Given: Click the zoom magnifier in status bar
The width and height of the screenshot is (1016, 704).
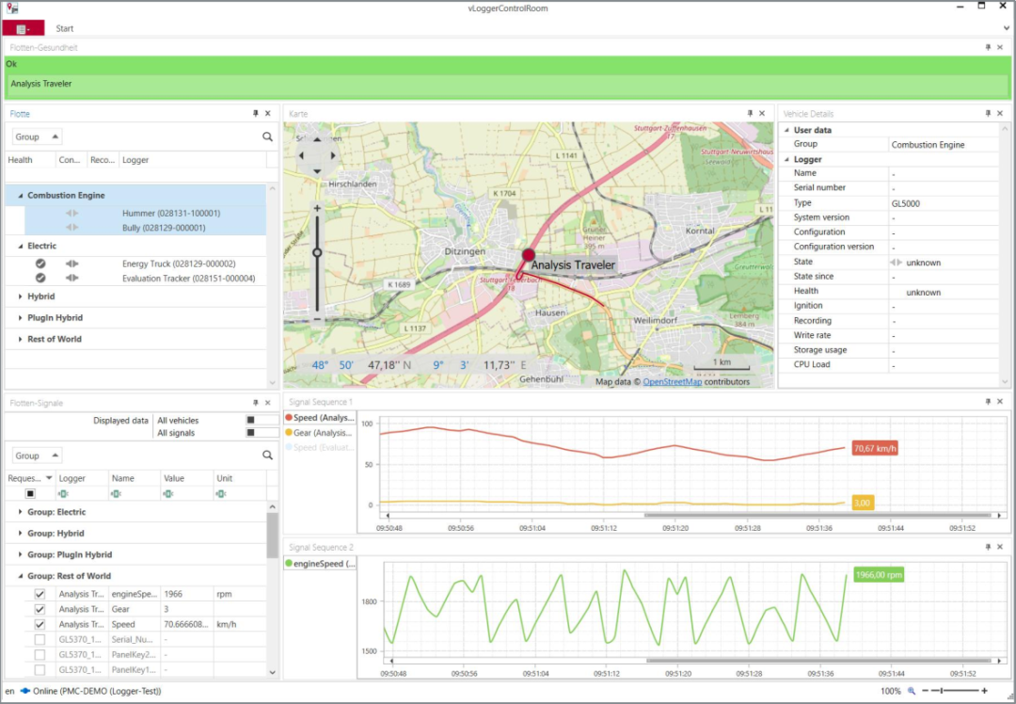Looking at the screenshot, I should pos(911,691).
